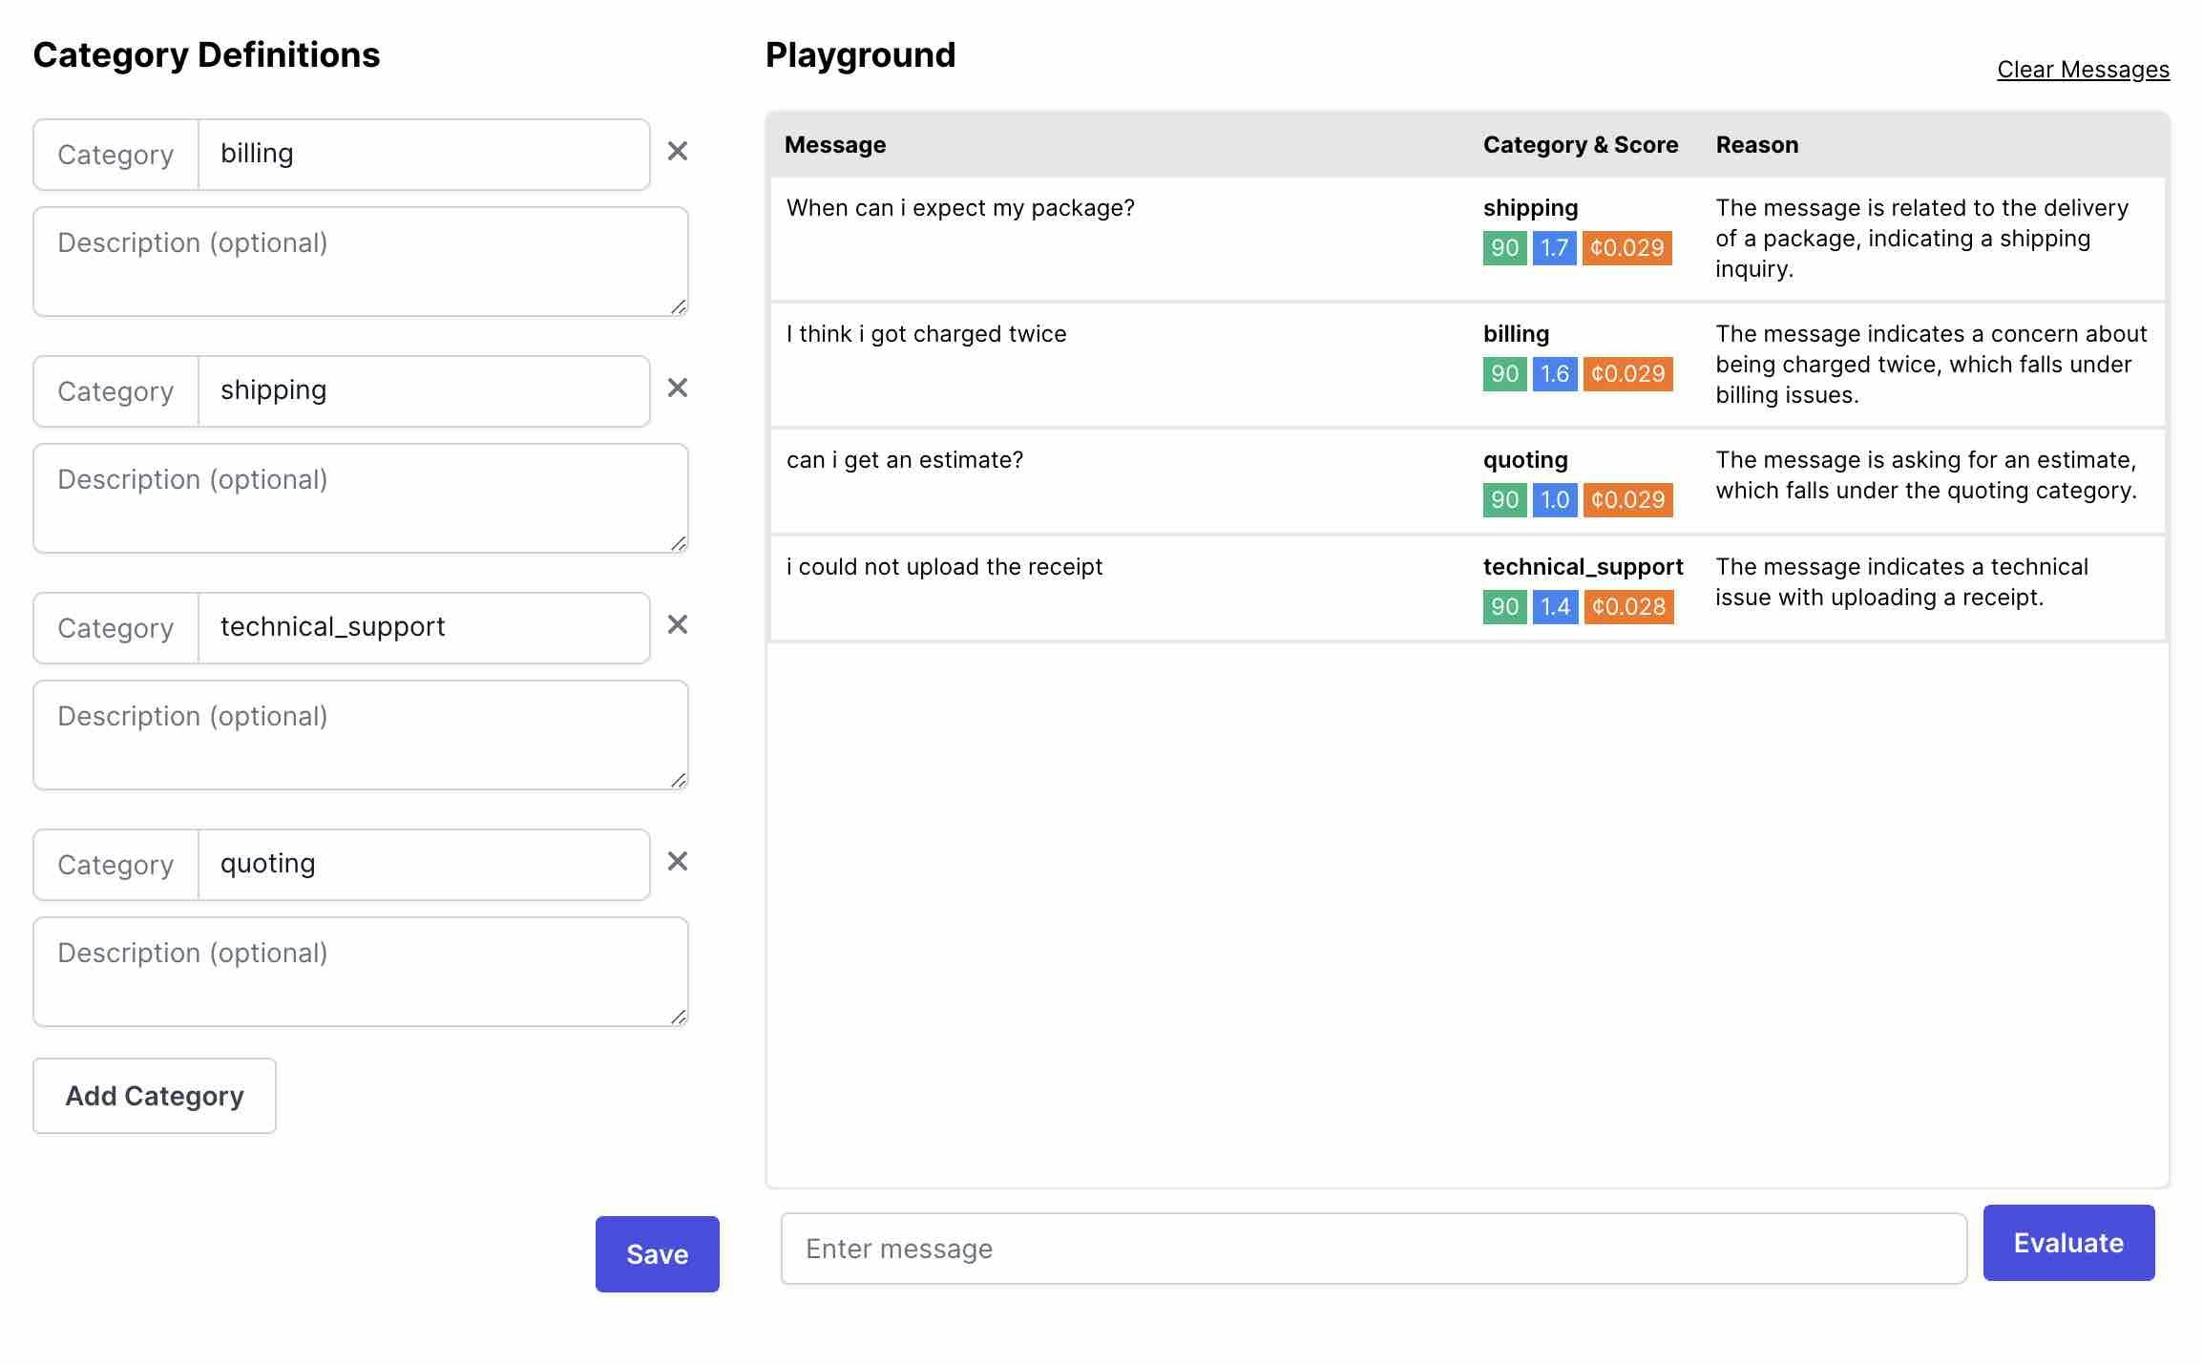Edit the technical_support category name field
2203x1365 pixels.
[423, 628]
